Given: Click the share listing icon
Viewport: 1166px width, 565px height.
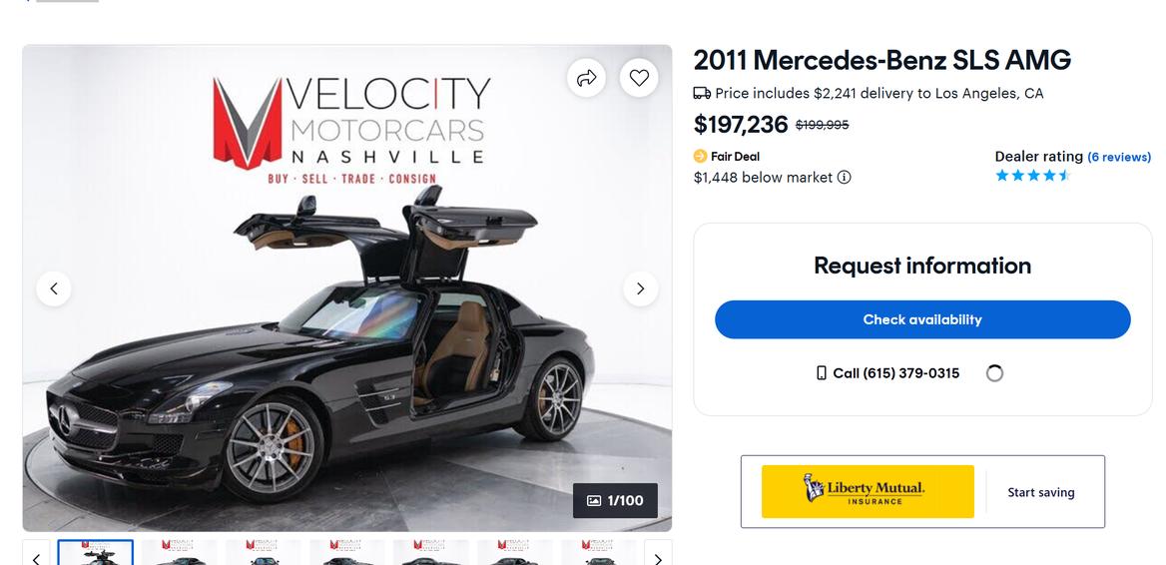Looking at the screenshot, I should click(x=587, y=78).
